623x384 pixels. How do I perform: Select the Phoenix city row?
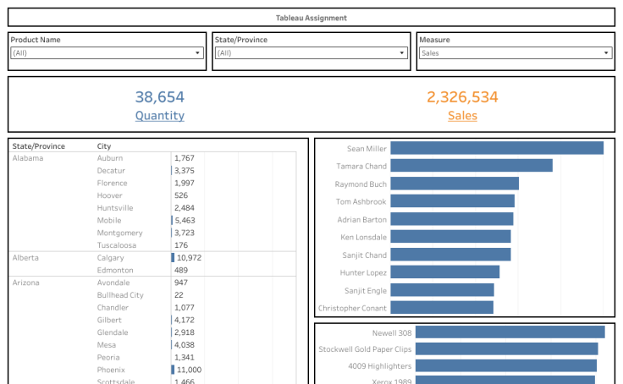pos(111,370)
